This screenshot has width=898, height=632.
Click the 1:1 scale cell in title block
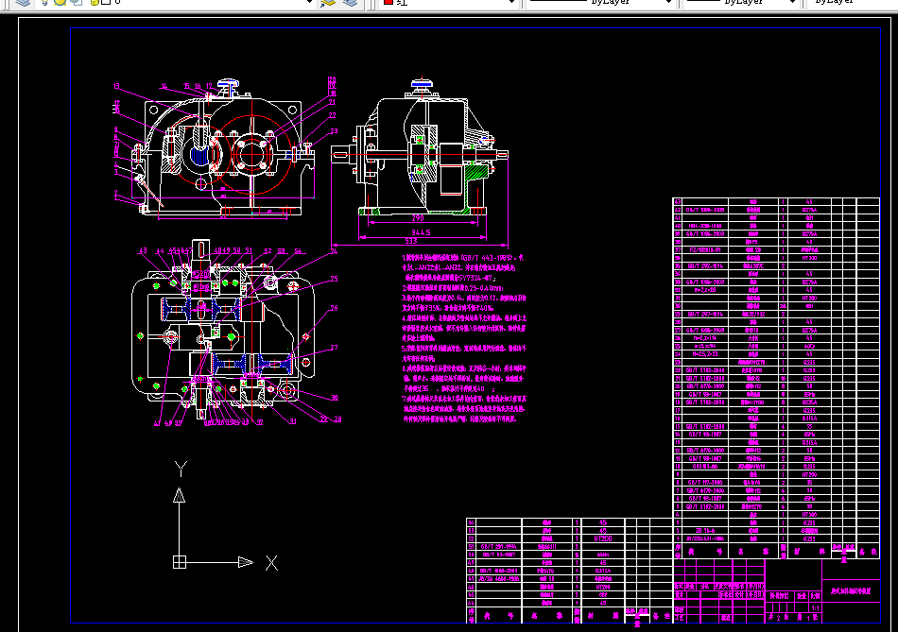coord(815,608)
